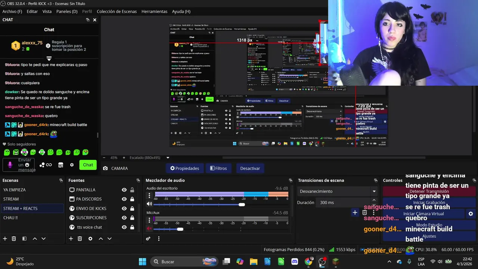Hide the PA DISCORDS source
Screen dimensions: 478x269
click(124, 199)
